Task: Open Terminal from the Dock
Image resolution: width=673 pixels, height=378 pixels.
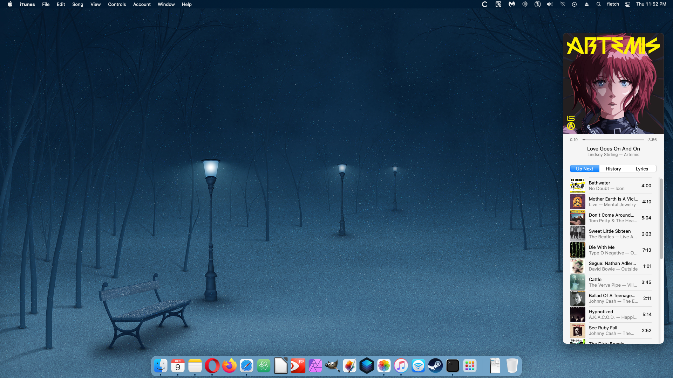Action: tap(453, 366)
